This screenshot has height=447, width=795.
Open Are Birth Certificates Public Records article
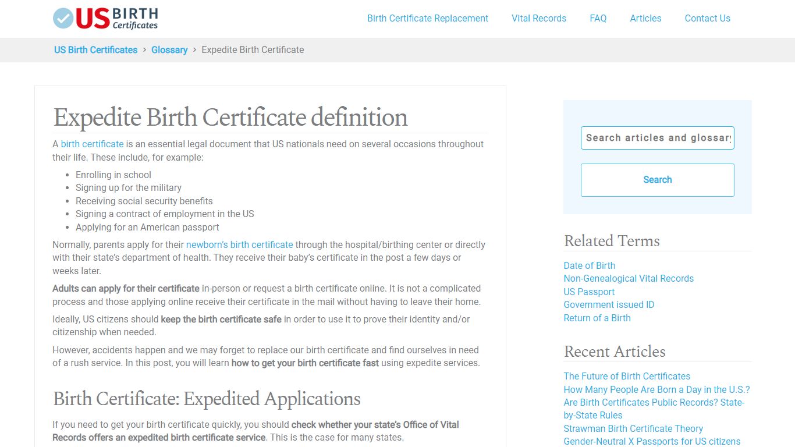(x=654, y=409)
